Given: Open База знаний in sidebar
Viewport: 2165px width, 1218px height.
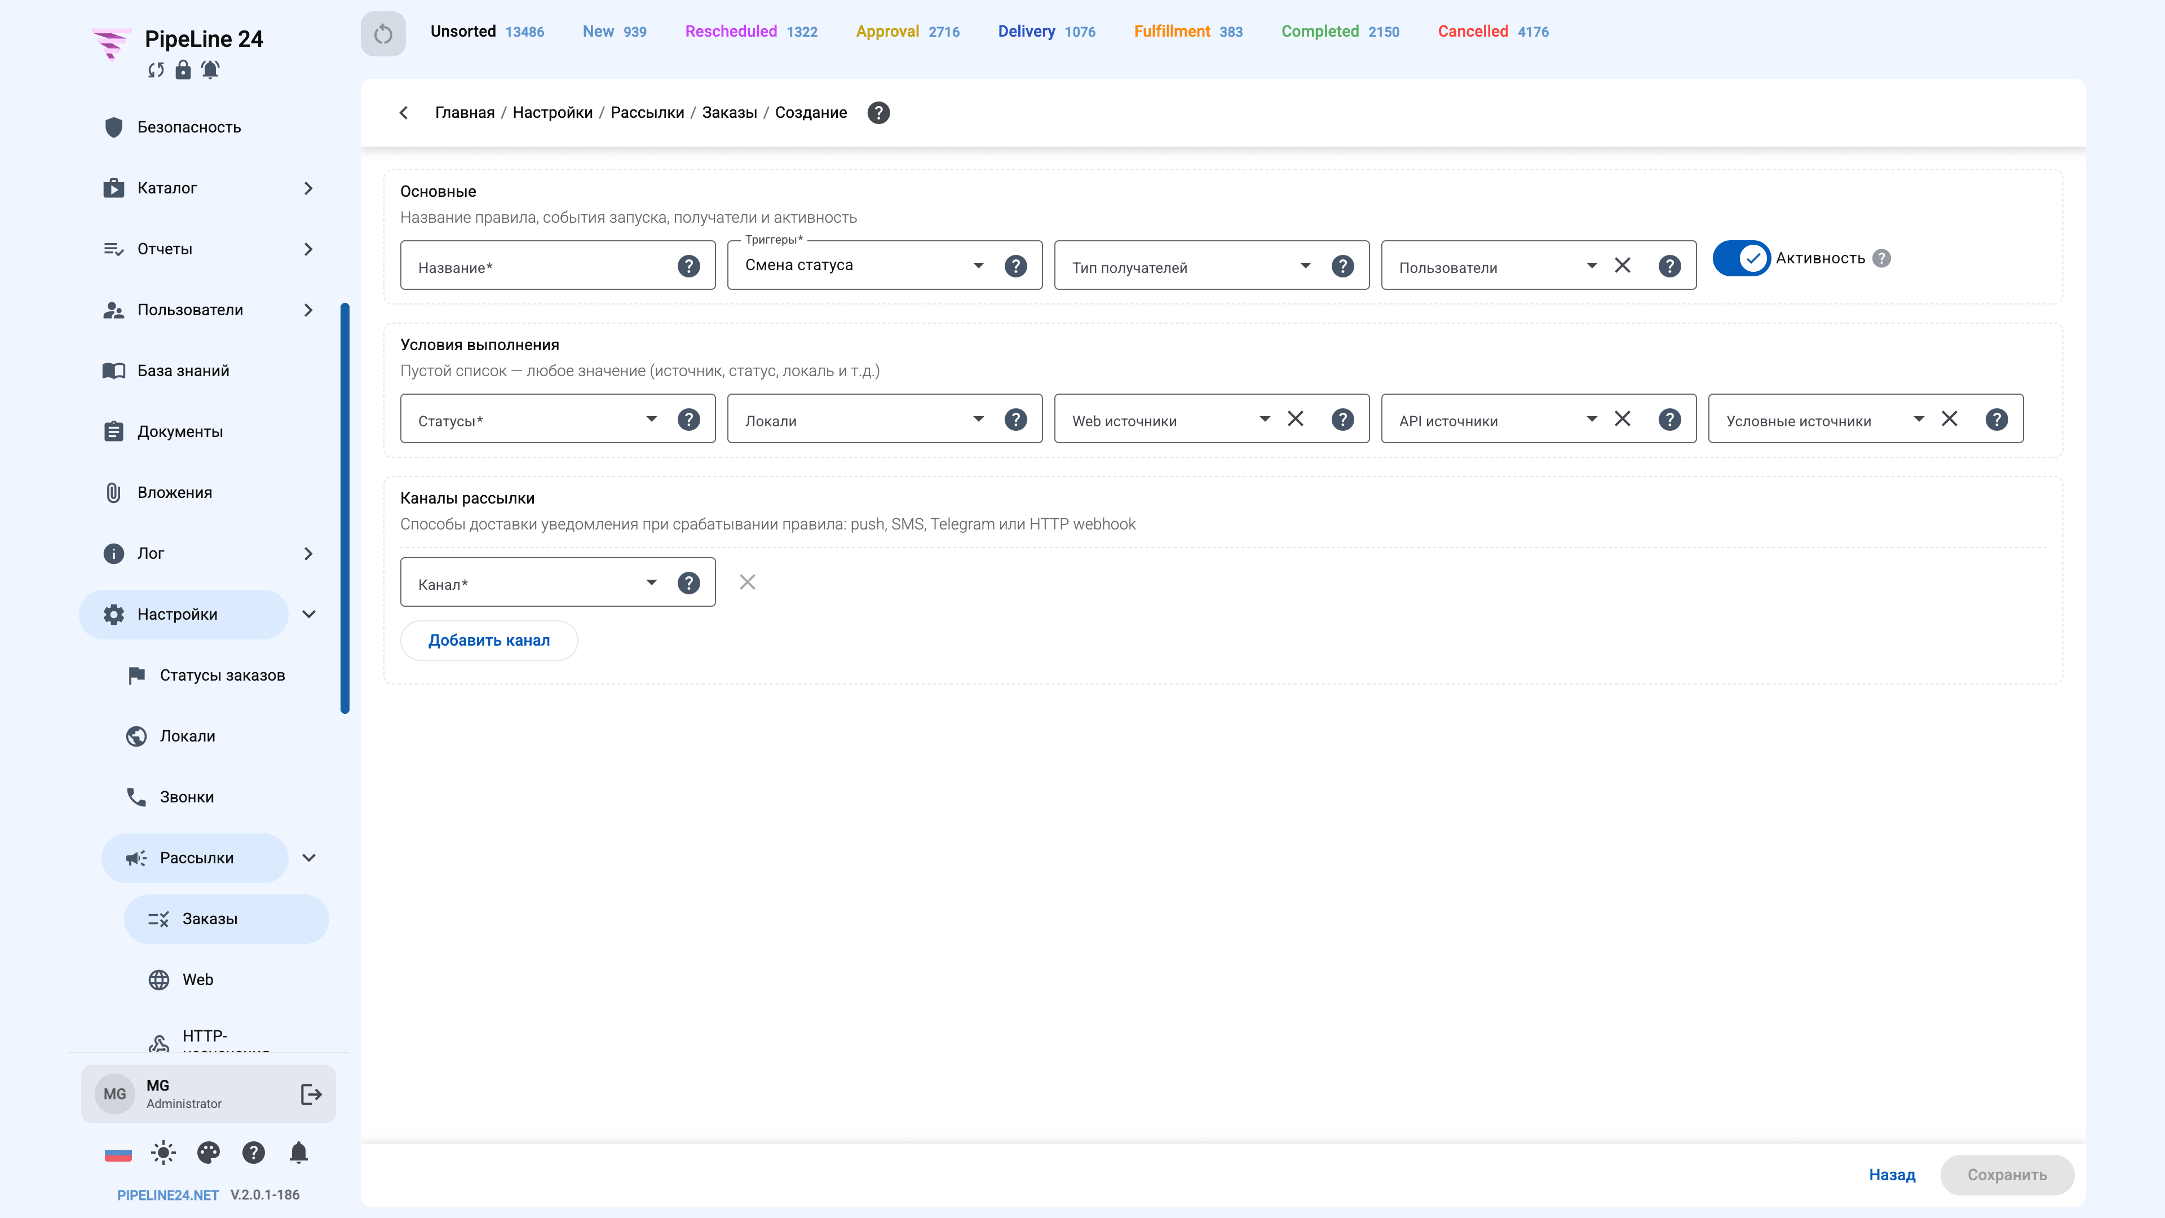Looking at the screenshot, I should pyautogui.click(x=183, y=370).
